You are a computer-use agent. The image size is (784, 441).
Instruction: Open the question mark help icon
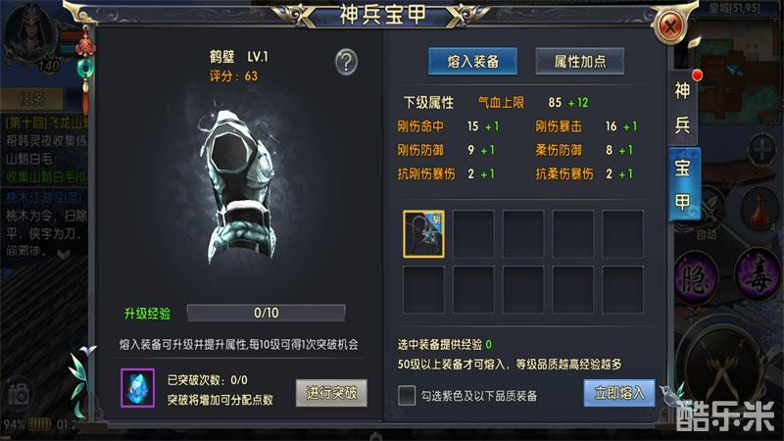[346, 63]
